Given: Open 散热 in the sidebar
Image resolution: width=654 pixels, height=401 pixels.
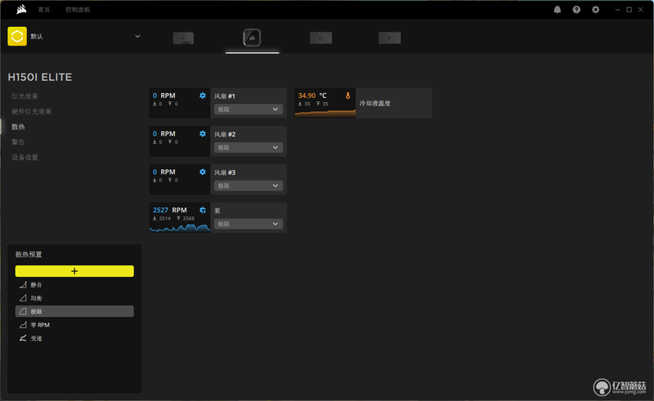Looking at the screenshot, I should pos(18,127).
